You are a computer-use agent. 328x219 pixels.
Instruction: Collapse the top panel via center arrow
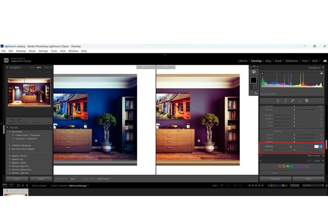click(165, 54)
